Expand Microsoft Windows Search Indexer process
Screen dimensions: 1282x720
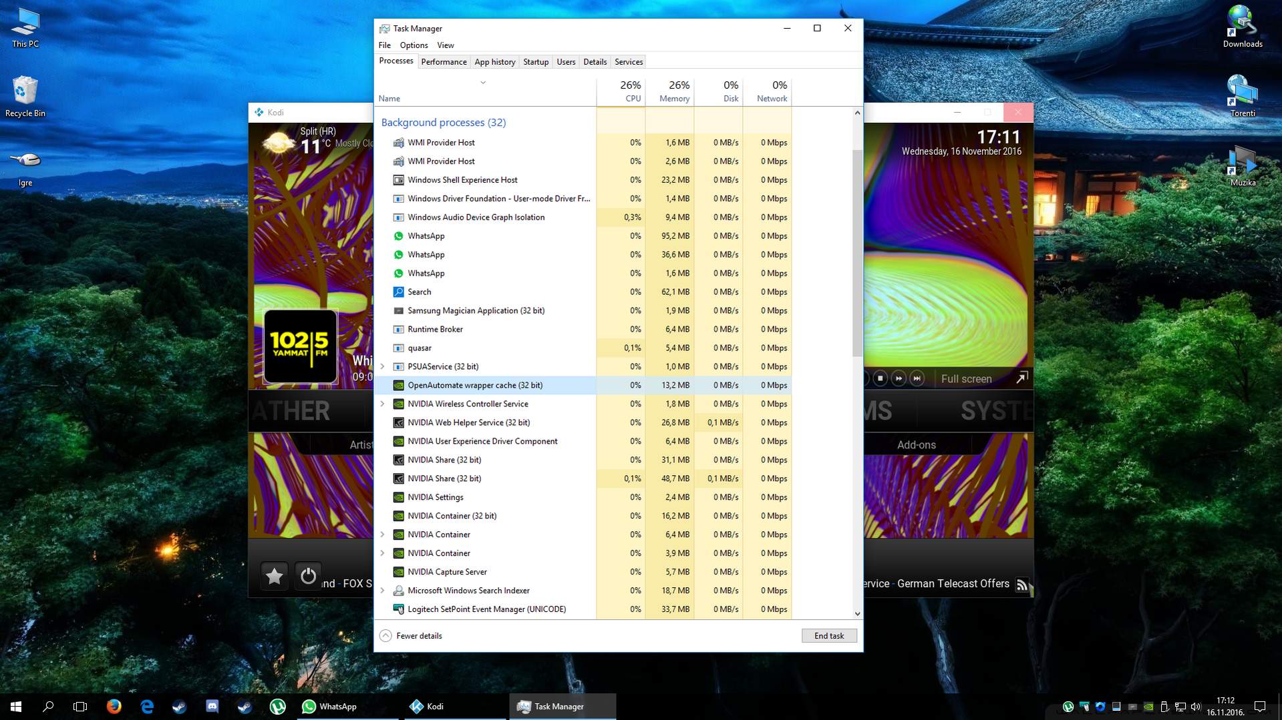tap(383, 591)
